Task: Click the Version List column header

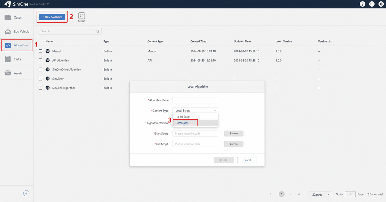Action: [325, 41]
